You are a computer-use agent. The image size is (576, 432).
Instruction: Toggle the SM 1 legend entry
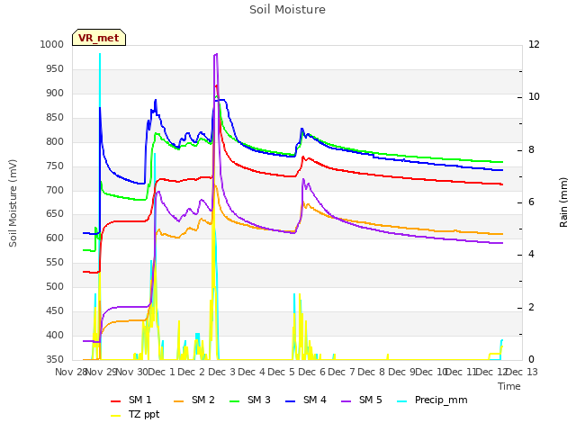coord(130,400)
